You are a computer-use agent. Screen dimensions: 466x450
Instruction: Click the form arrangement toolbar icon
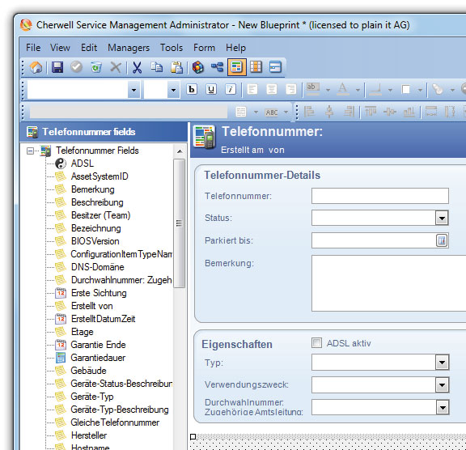(x=275, y=67)
